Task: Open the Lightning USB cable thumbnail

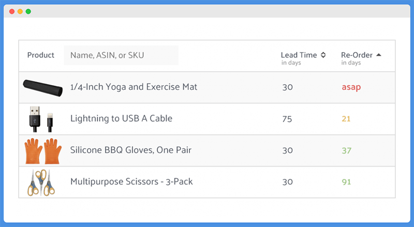Action: (x=41, y=119)
